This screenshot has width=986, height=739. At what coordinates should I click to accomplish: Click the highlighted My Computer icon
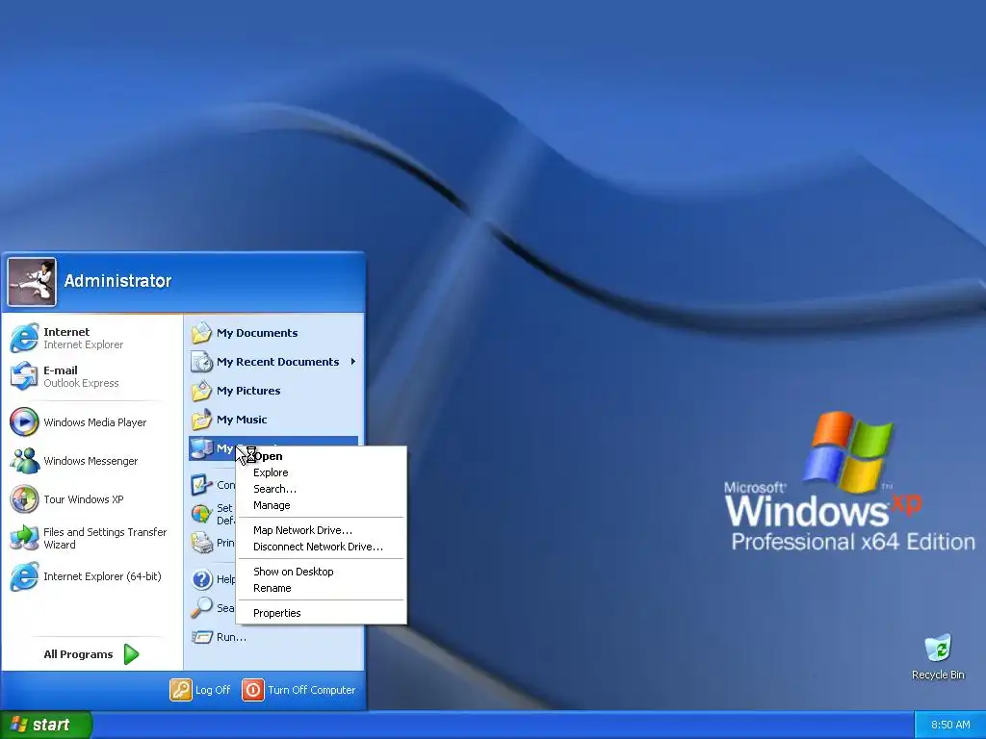pos(202,448)
